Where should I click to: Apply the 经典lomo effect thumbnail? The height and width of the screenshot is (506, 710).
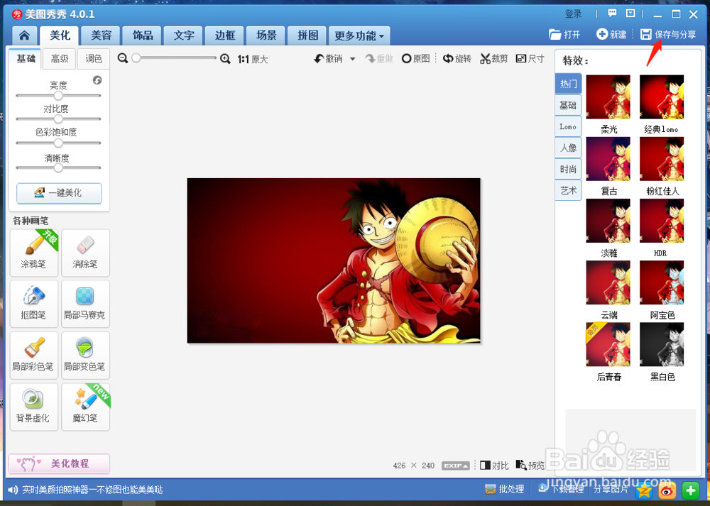[662, 97]
